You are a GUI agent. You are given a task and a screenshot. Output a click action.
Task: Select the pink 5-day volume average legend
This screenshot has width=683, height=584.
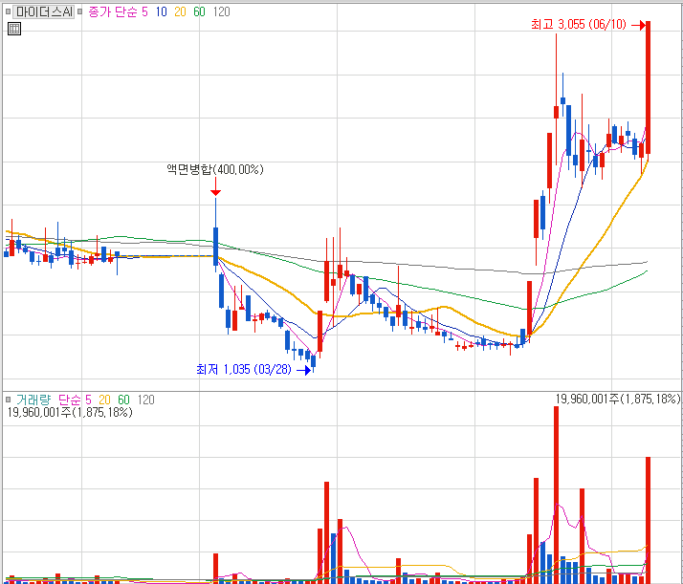[88, 400]
